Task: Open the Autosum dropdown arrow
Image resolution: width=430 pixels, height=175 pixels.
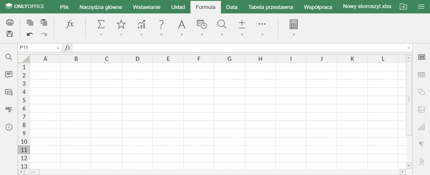Action: [x=101, y=34]
